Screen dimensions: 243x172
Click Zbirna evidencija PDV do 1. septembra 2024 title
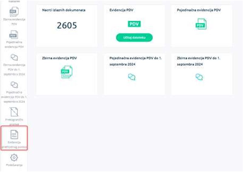[198, 61]
